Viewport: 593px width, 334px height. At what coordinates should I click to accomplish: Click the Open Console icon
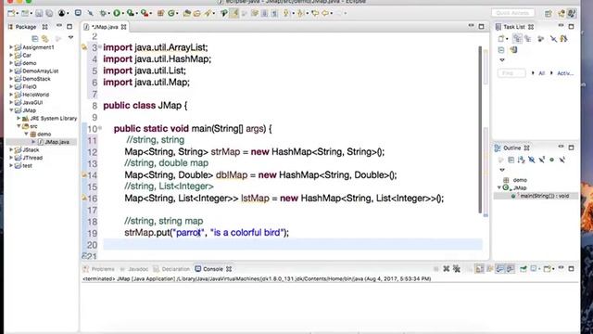(x=547, y=269)
